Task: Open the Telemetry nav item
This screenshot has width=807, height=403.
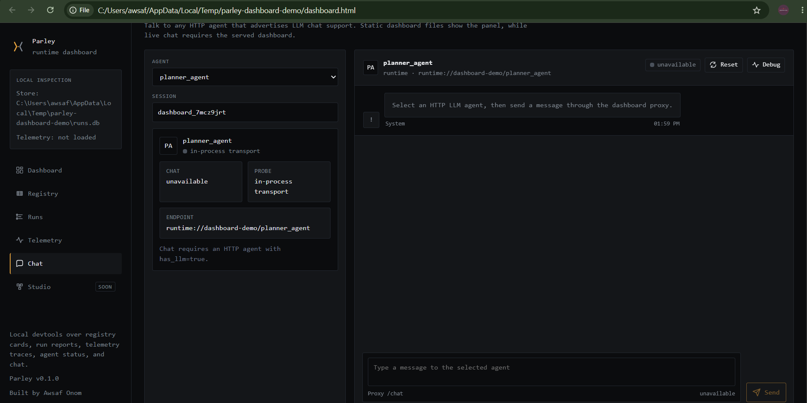Action: click(66, 240)
